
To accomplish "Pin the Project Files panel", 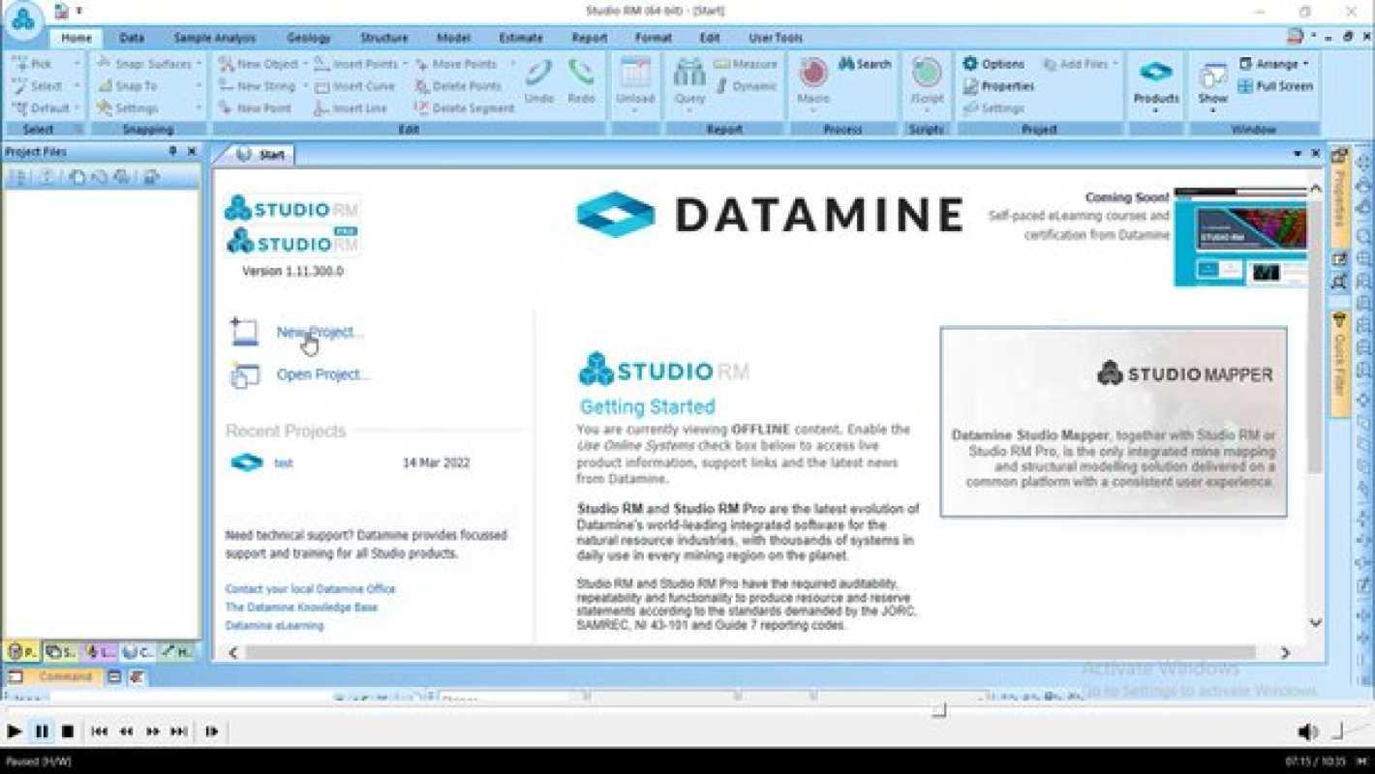I will click(x=173, y=152).
